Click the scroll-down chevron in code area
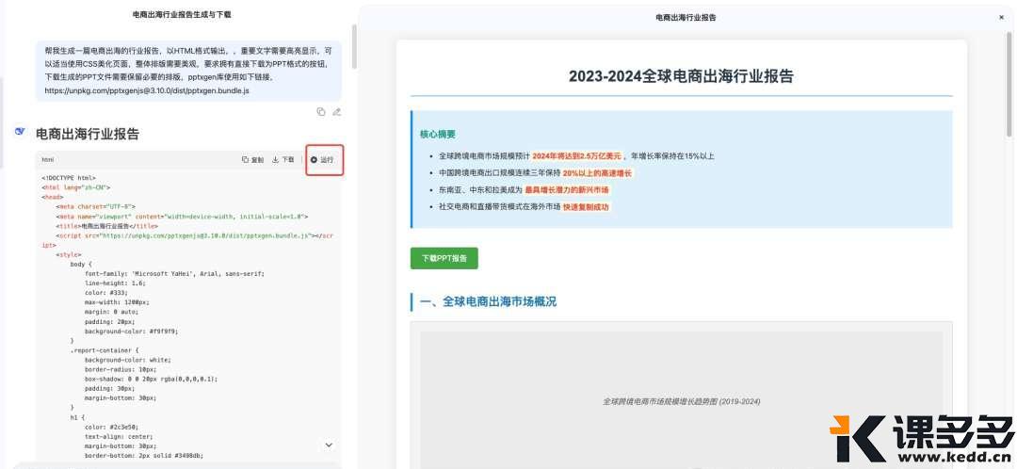Screen dimensions: 1017x469 329,445
